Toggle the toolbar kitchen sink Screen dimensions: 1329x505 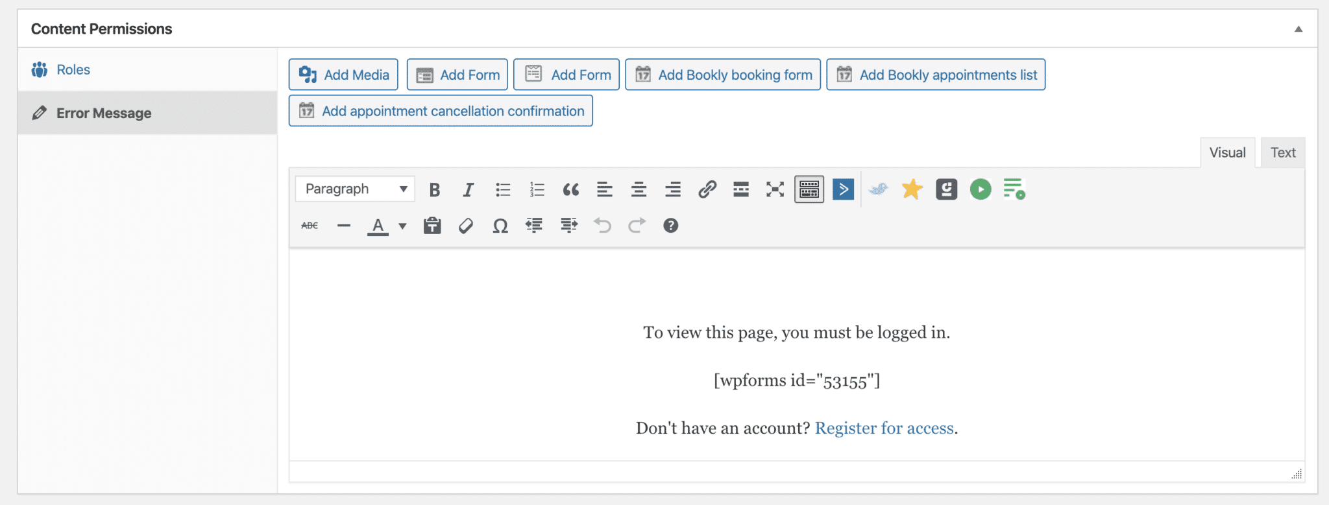pyautogui.click(x=809, y=189)
